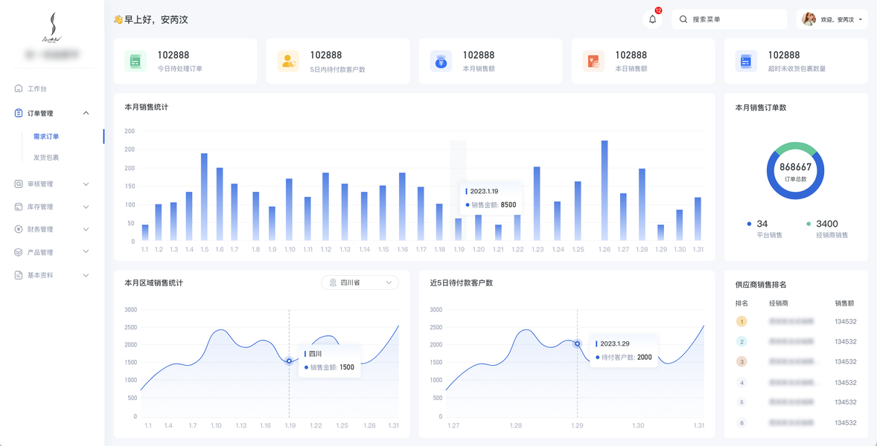Click the green 今日待处理订单 card icon

135,61
